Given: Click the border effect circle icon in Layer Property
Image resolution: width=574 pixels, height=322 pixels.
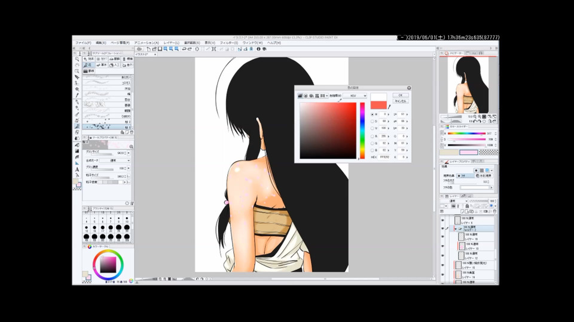Looking at the screenshot, I should [x=477, y=171].
